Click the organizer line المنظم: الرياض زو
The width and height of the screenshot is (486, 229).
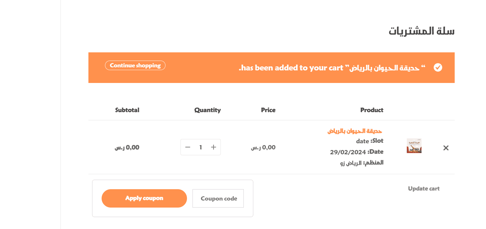(362, 163)
